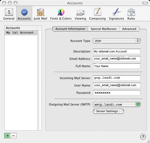Click the Incoming Mail Server field
The image size is (150, 143).
tap(117, 78)
